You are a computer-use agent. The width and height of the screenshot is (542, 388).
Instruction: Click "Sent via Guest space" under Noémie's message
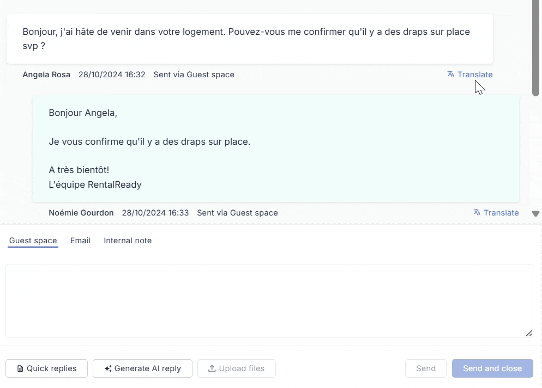(238, 213)
